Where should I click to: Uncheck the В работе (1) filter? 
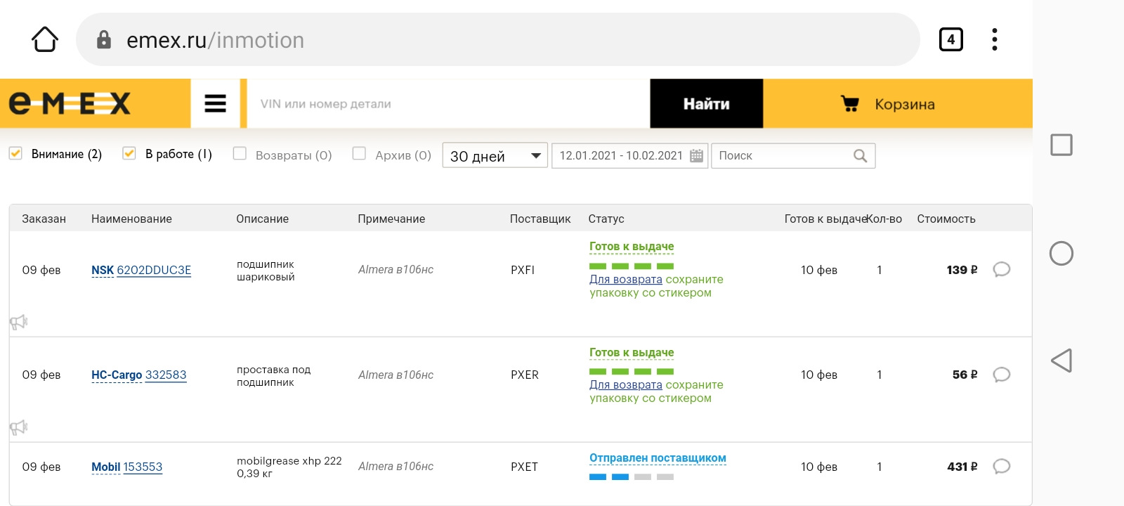(x=129, y=153)
